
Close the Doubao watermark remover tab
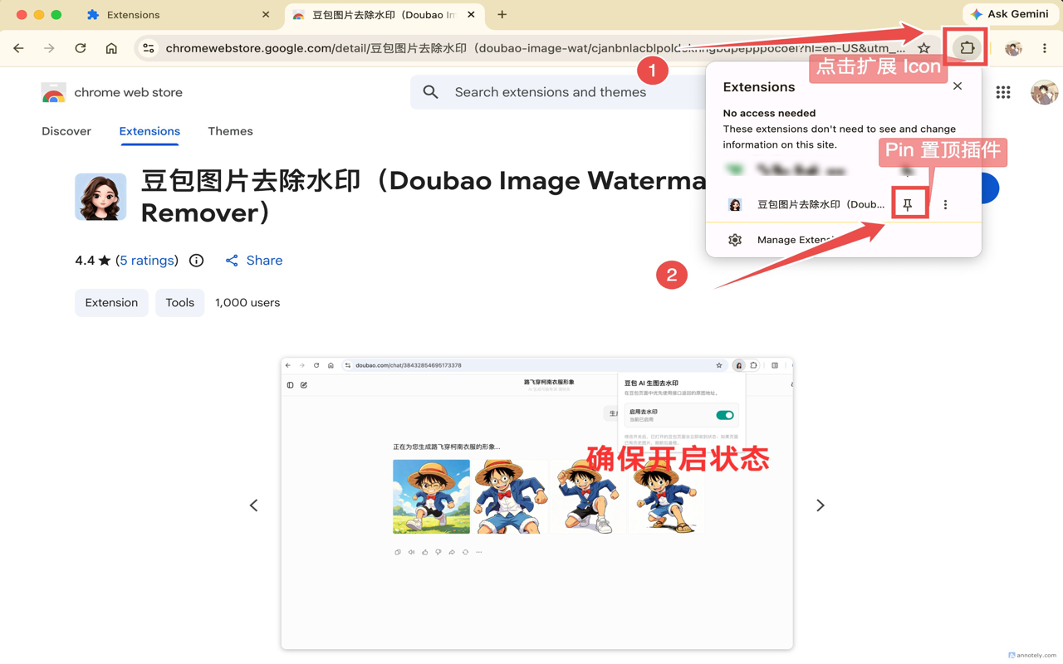[x=471, y=15]
